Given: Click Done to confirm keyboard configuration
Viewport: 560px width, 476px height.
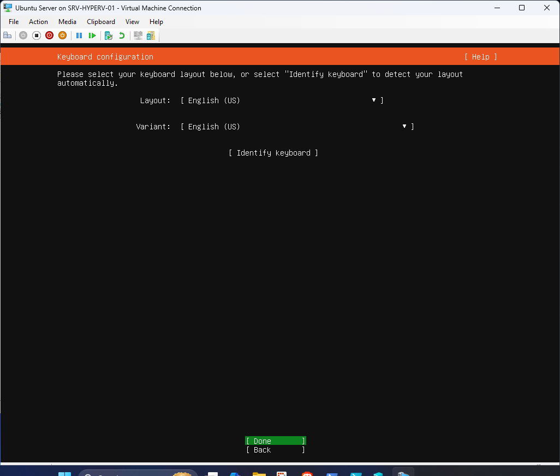Looking at the screenshot, I should tap(275, 441).
